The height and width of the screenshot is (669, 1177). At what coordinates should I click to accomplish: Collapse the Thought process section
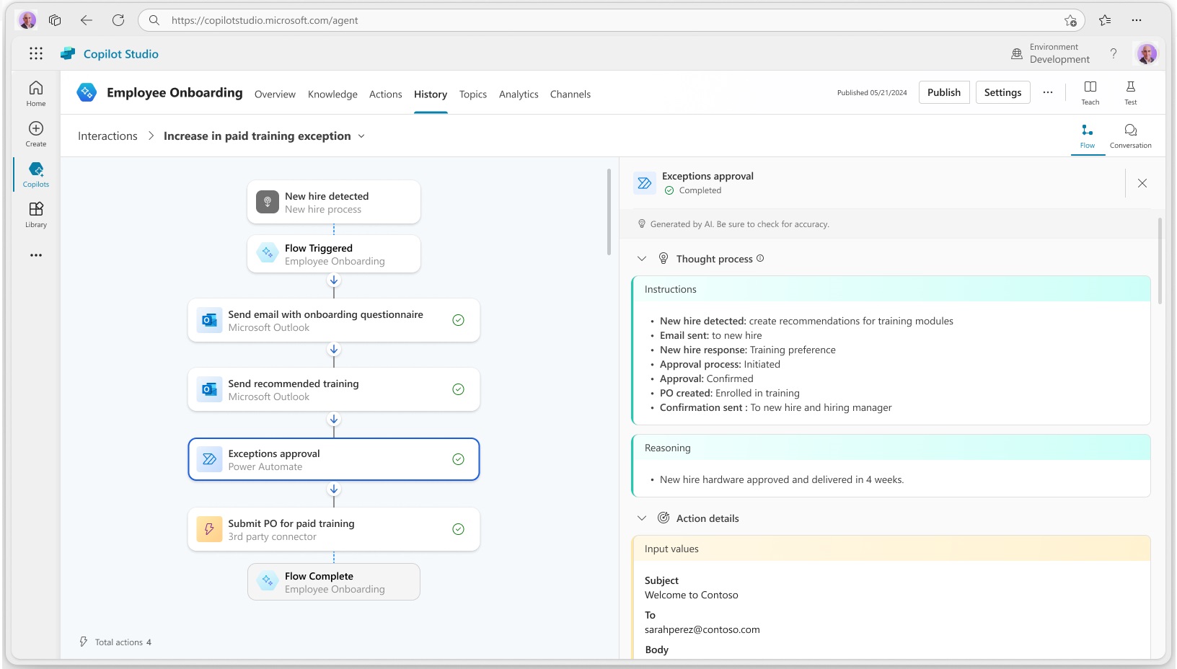coord(642,259)
